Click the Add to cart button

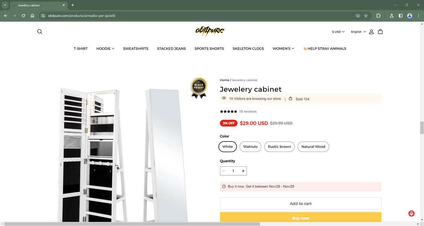[x=300, y=203]
